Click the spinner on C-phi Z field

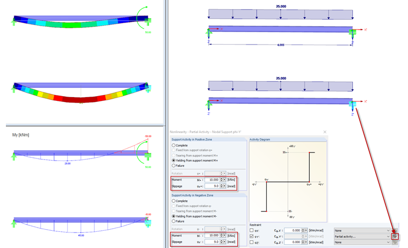click(x=303, y=242)
